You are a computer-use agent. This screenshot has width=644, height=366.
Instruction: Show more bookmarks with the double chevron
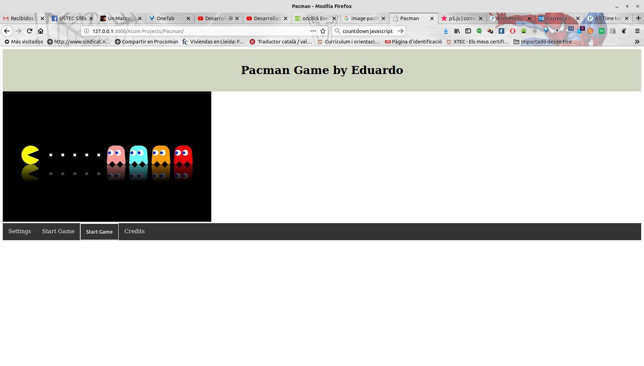tap(637, 42)
